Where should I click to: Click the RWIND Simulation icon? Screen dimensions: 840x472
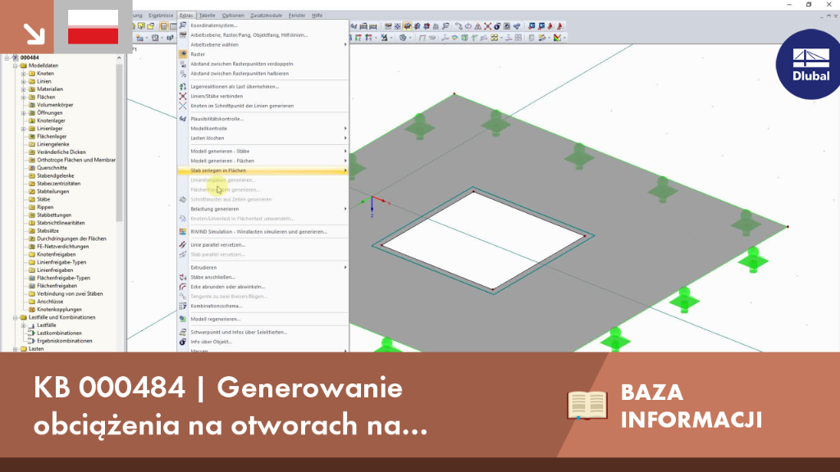coord(183,232)
